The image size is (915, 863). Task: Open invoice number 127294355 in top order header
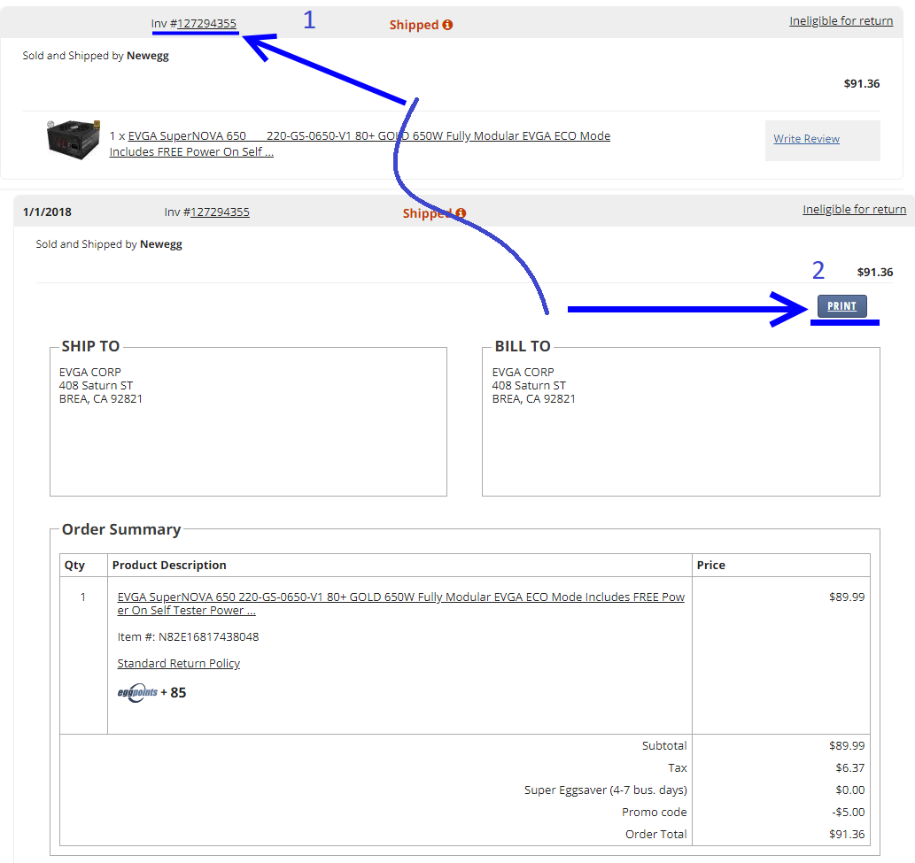206,23
